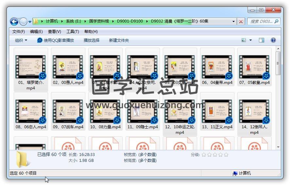Open the 查看(V) menu
290x187 pixels.
pos(54,32)
